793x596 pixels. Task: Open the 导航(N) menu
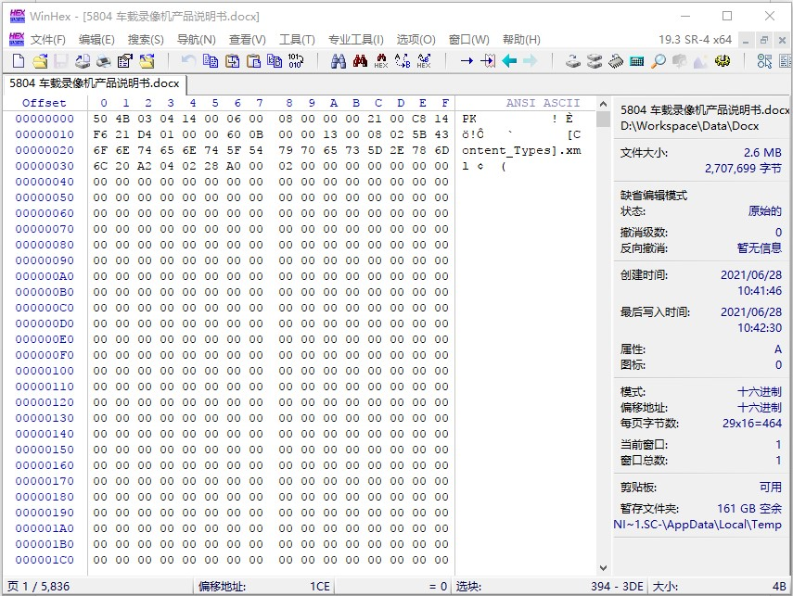(x=197, y=40)
